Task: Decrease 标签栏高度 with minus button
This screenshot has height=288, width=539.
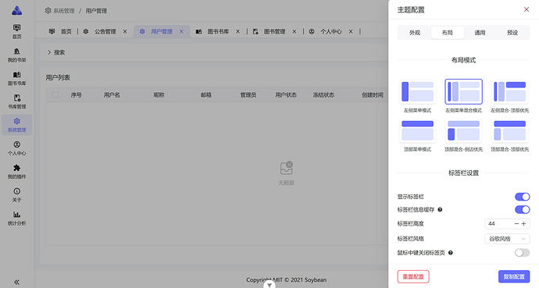Action: [x=516, y=223]
